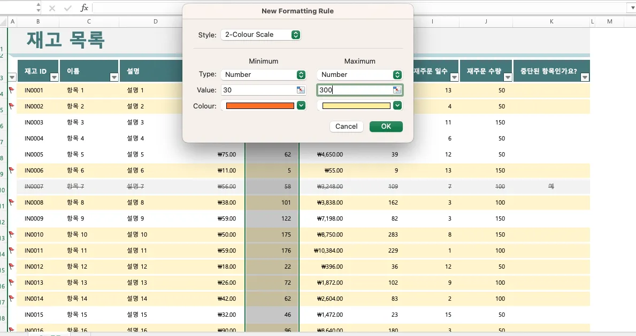The height and width of the screenshot is (336, 636).
Task: Click the red flag icon beside IN0001
Action: click(x=11, y=90)
